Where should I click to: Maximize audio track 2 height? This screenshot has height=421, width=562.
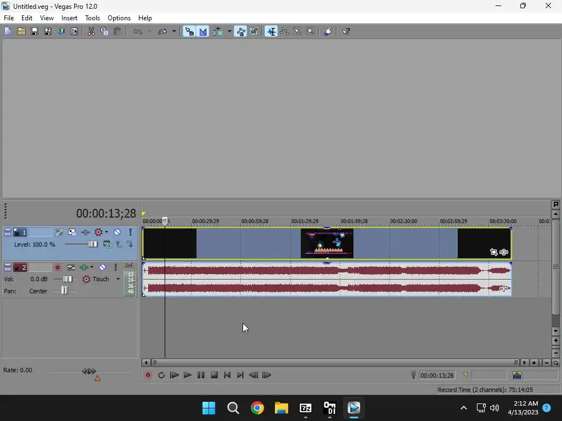click(x=8, y=269)
